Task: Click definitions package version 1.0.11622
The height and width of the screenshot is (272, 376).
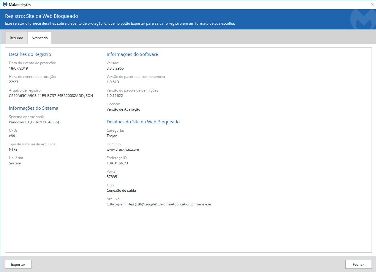Action: [x=115, y=96]
